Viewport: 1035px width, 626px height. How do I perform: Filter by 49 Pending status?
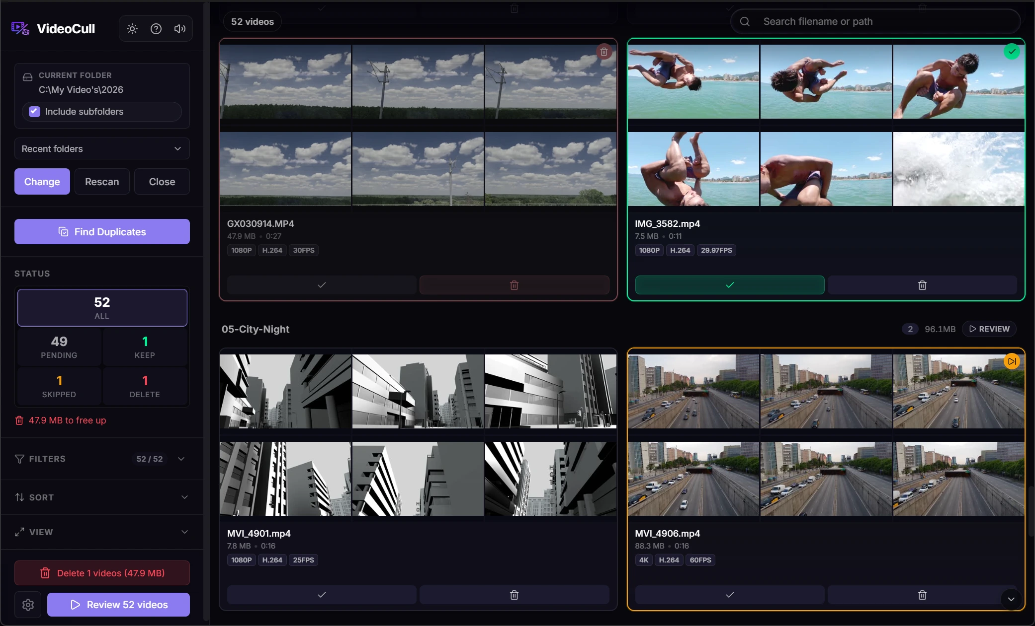[59, 347]
